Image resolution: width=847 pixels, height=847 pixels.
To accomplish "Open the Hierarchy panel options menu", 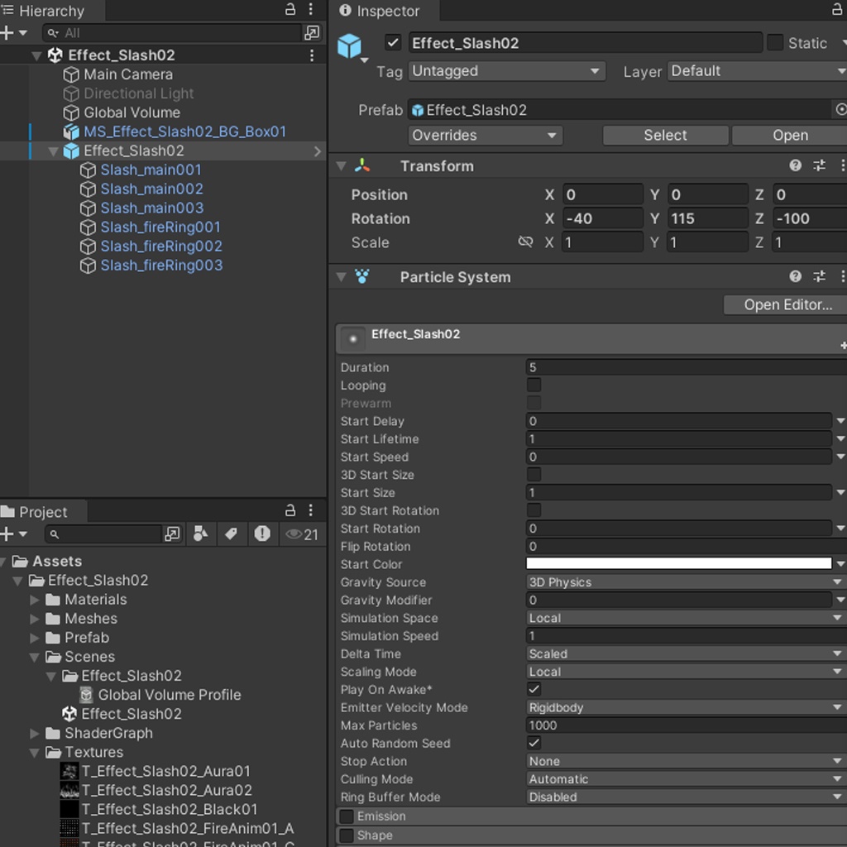I will coord(310,10).
